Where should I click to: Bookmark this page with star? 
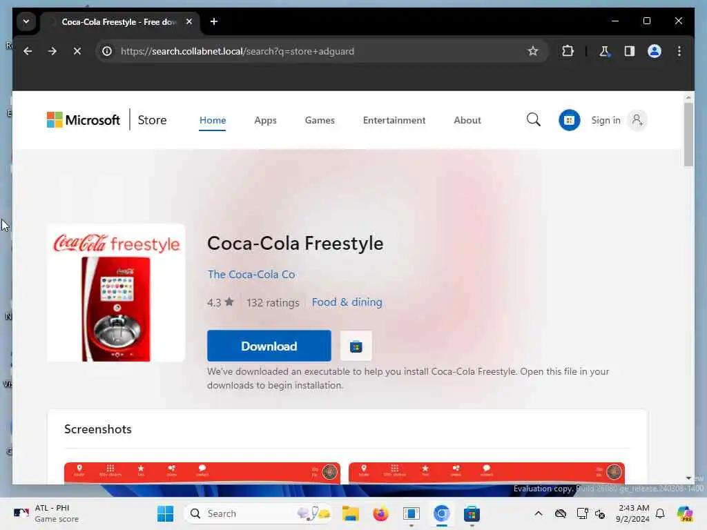click(x=532, y=51)
